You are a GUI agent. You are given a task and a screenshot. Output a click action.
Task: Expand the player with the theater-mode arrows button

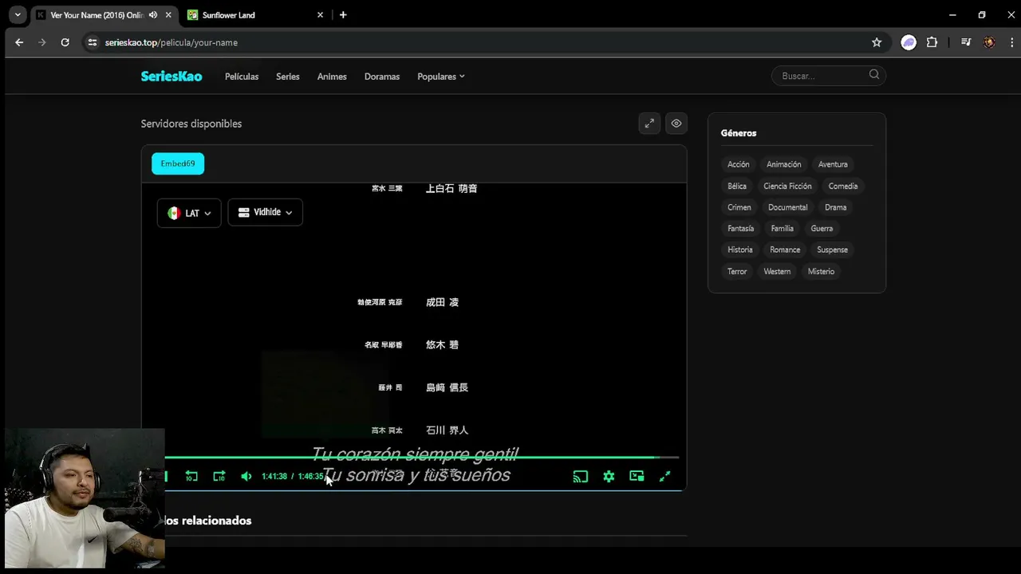[x=649, y=124]
